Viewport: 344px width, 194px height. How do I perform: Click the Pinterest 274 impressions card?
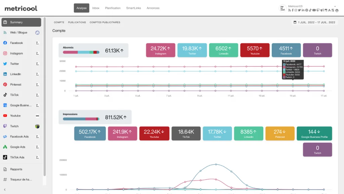click(280, 133)
